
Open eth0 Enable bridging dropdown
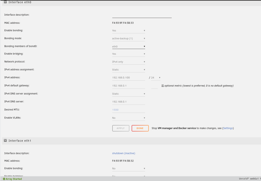click(128, 54)
